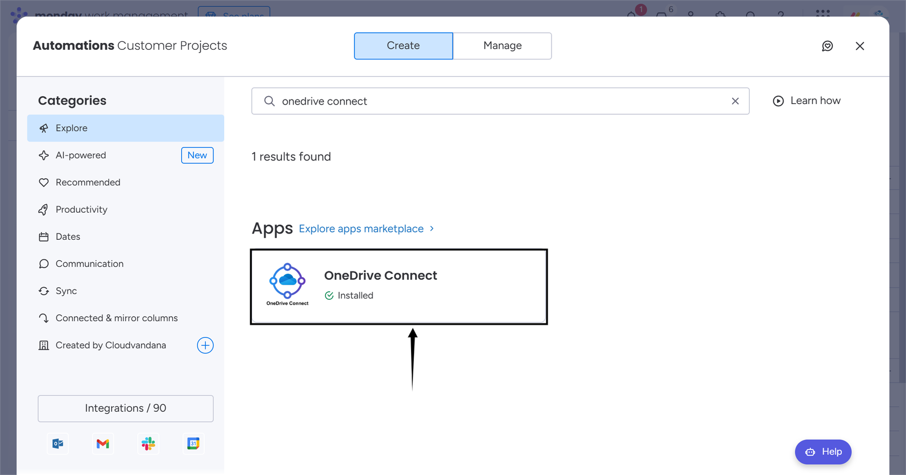
Task: Click the chevron after Explore apps marketplace
Action: (x=432, y=228)
